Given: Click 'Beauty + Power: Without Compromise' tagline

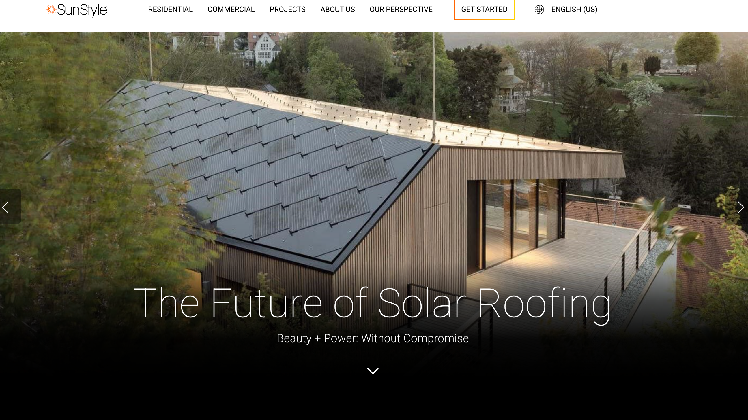Looking at the screenshot, I should click(373, 338).
